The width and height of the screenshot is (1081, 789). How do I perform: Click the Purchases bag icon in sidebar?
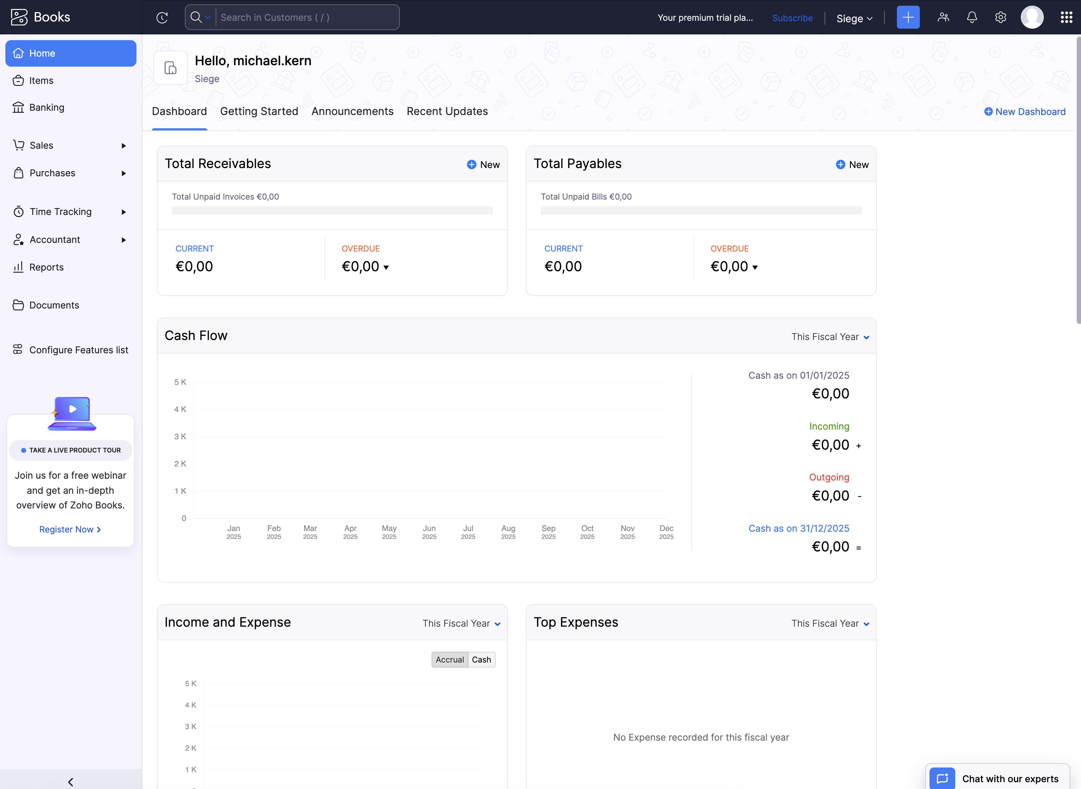pyautogui.click(x=19, y=172)
